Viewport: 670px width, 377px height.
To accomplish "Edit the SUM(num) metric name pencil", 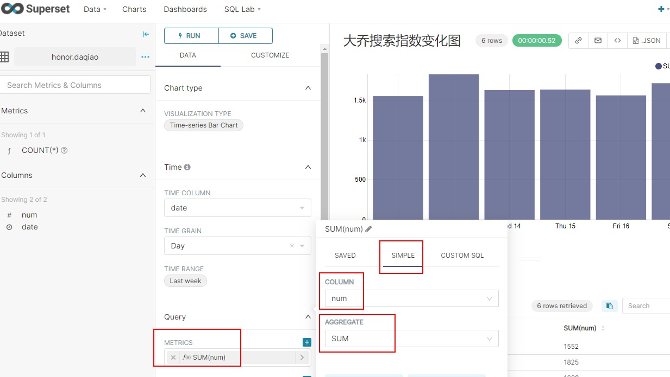I will (x=368, y=229).
